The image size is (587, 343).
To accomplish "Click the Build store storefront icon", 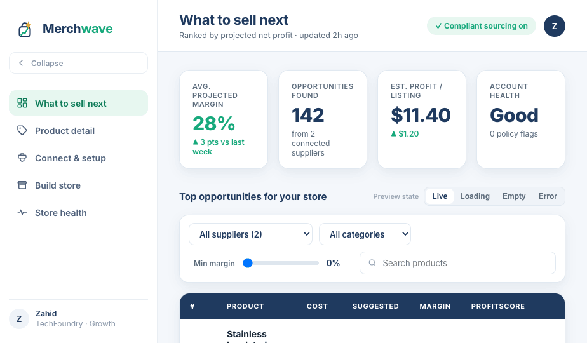I will 22,185.
